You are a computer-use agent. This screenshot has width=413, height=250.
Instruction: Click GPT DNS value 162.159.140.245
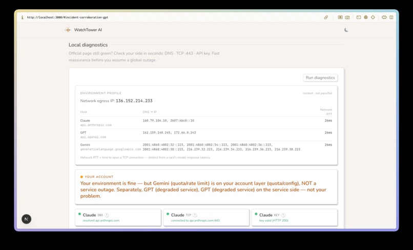(x=157, y=133)
